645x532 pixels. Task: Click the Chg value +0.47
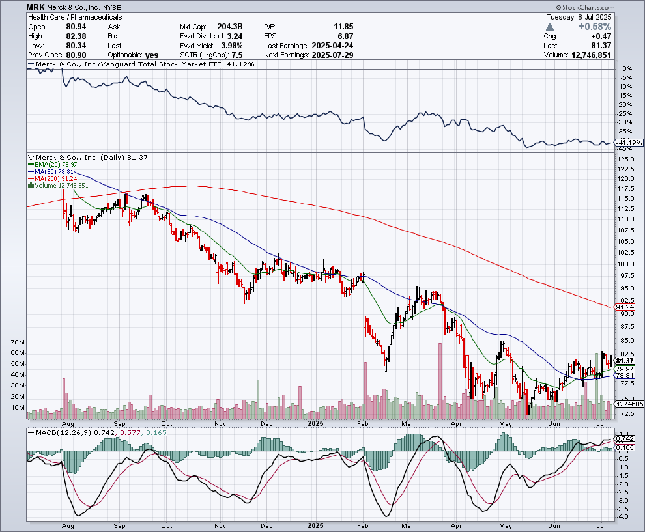tap(601, 36)
